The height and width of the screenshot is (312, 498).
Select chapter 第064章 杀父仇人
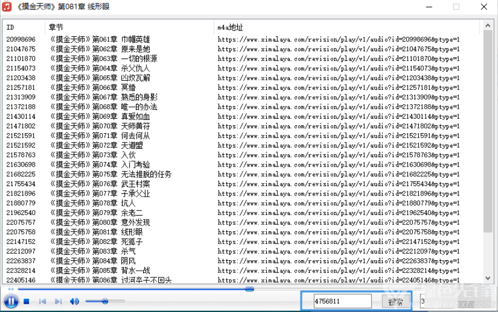100,69
